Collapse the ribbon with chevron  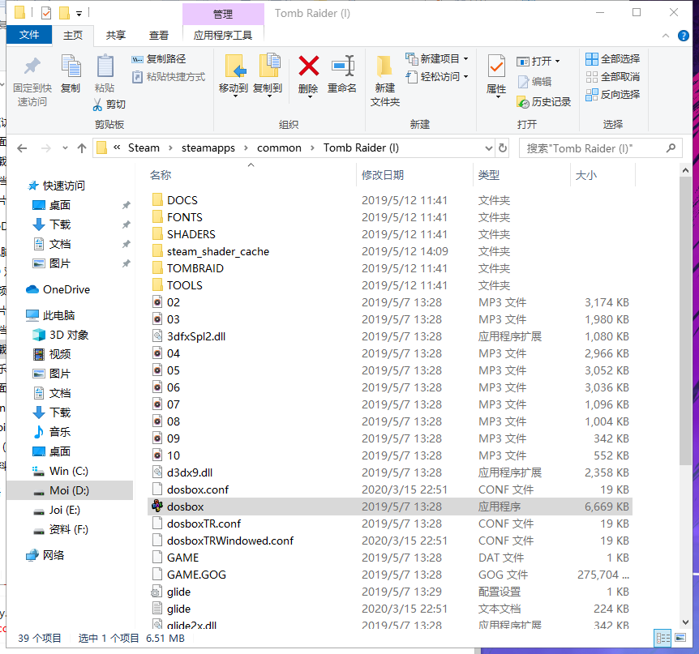click(666, 36)
